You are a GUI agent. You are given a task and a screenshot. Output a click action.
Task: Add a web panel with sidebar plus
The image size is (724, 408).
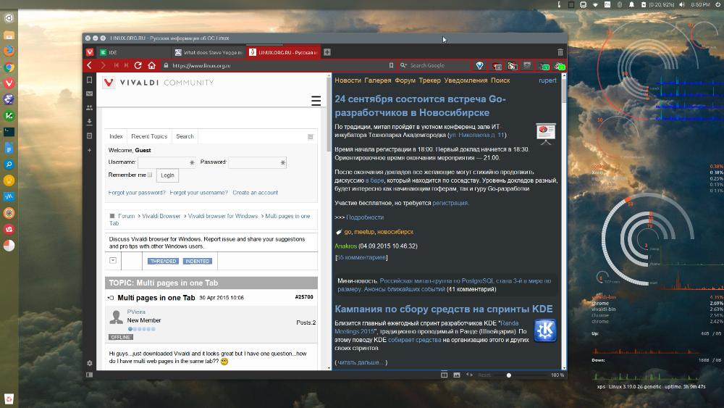[x=90, y=150]
